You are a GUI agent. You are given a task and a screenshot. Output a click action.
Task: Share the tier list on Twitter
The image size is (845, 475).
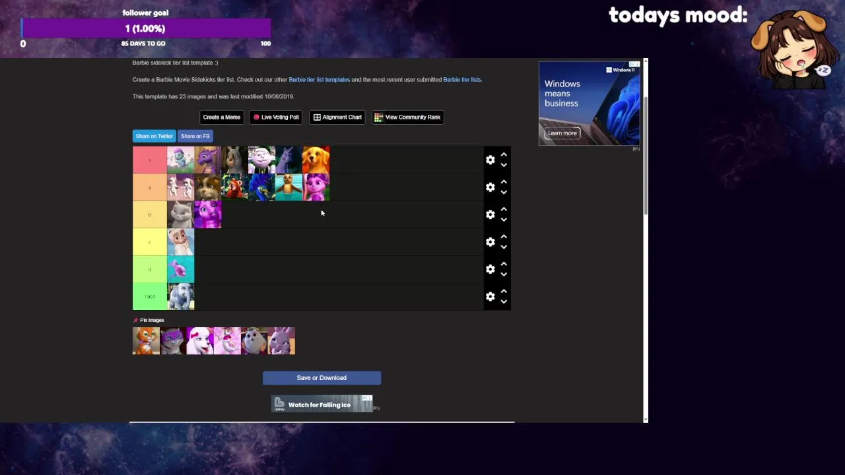pyautogui.click(x=154, y=136)
